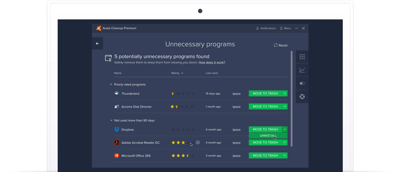Minimize the Avast Cleanup window
400x172 pixels.
296,28
